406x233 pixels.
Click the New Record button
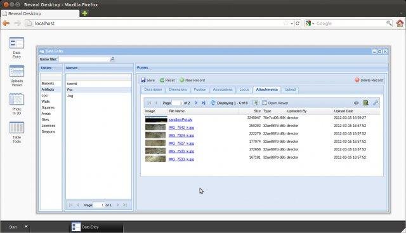(192, 80)
